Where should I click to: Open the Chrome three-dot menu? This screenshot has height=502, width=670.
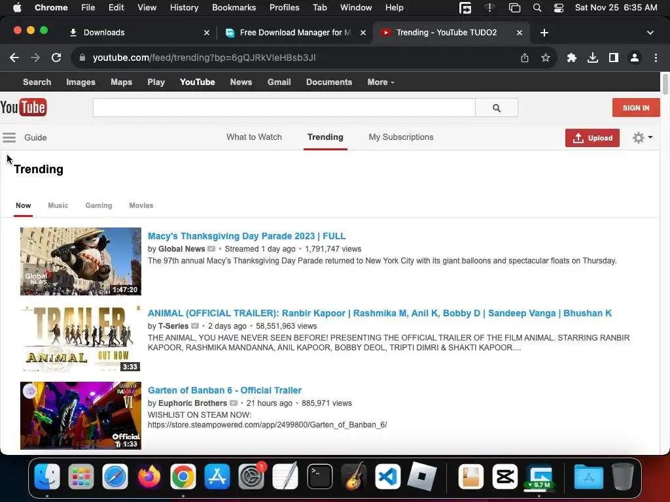[x=656, y=58]
